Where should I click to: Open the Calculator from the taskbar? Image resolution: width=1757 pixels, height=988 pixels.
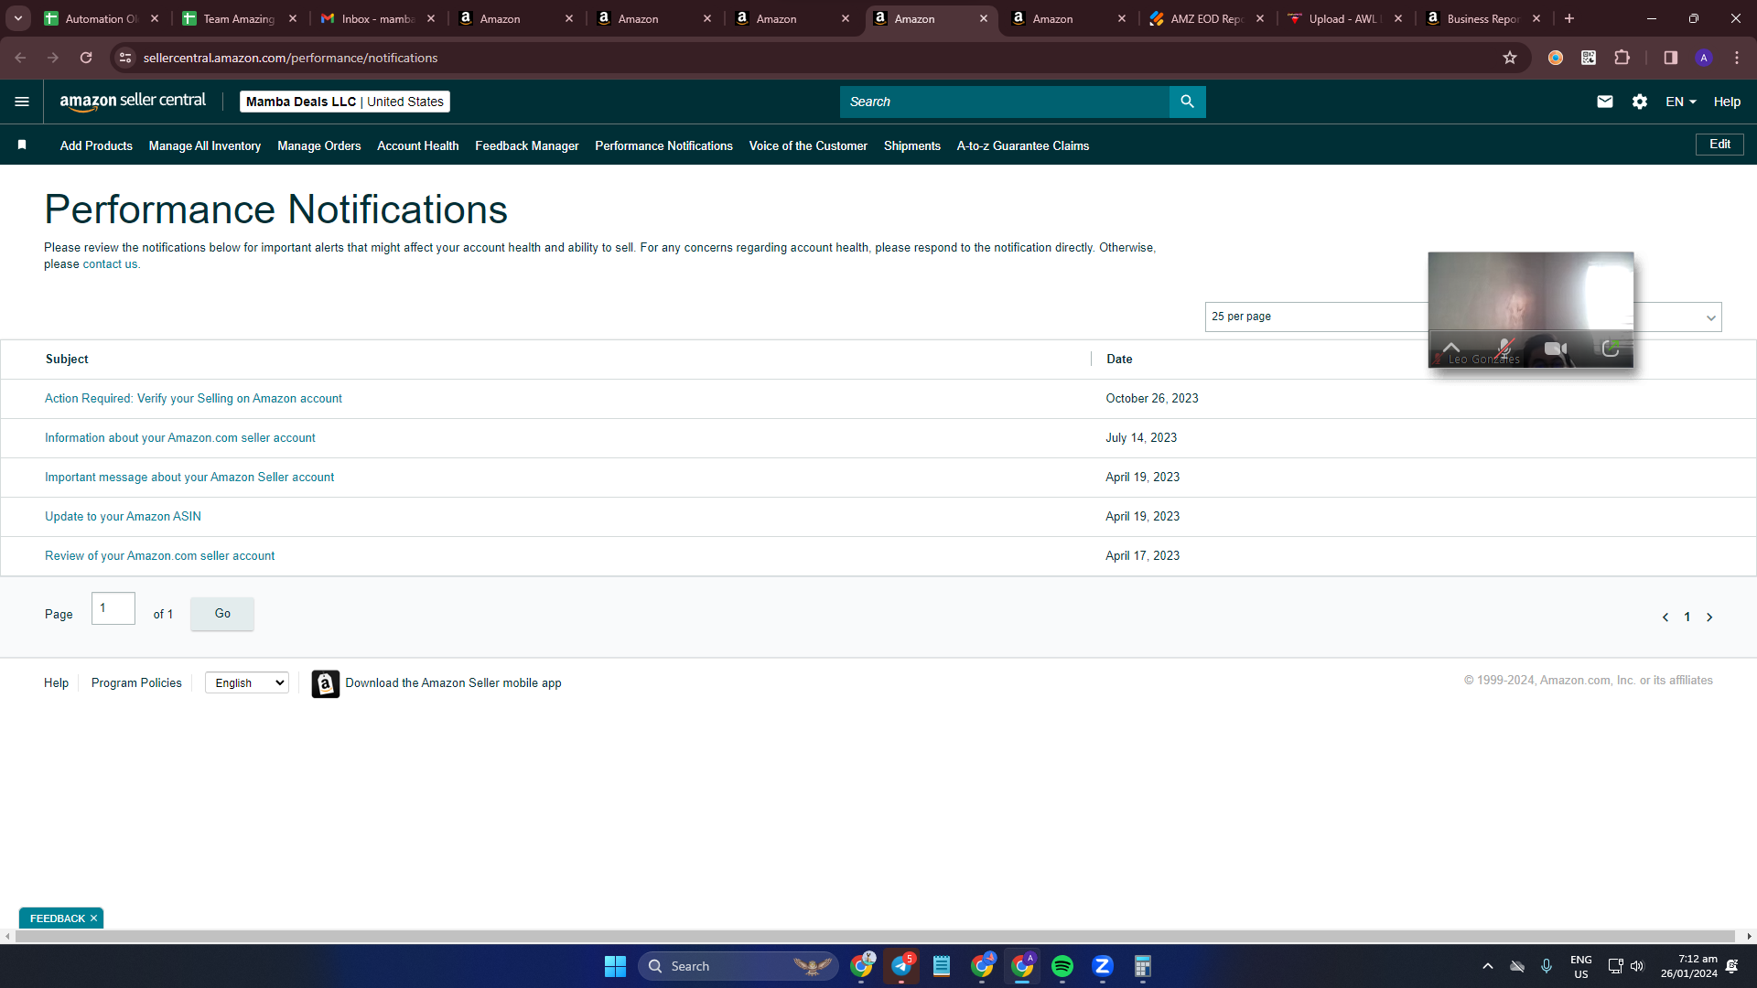coord(1143,966)
